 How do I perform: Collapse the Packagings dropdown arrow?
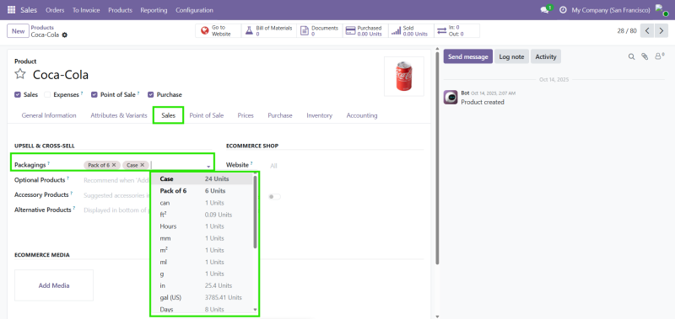[208, 166]
